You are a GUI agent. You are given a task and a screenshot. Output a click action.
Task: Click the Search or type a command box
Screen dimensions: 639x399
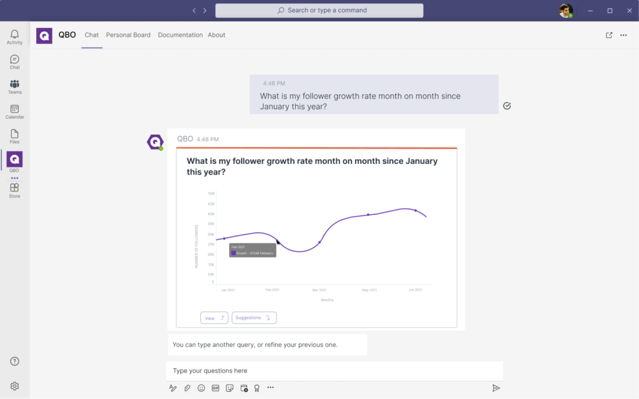tap(319, 11)
